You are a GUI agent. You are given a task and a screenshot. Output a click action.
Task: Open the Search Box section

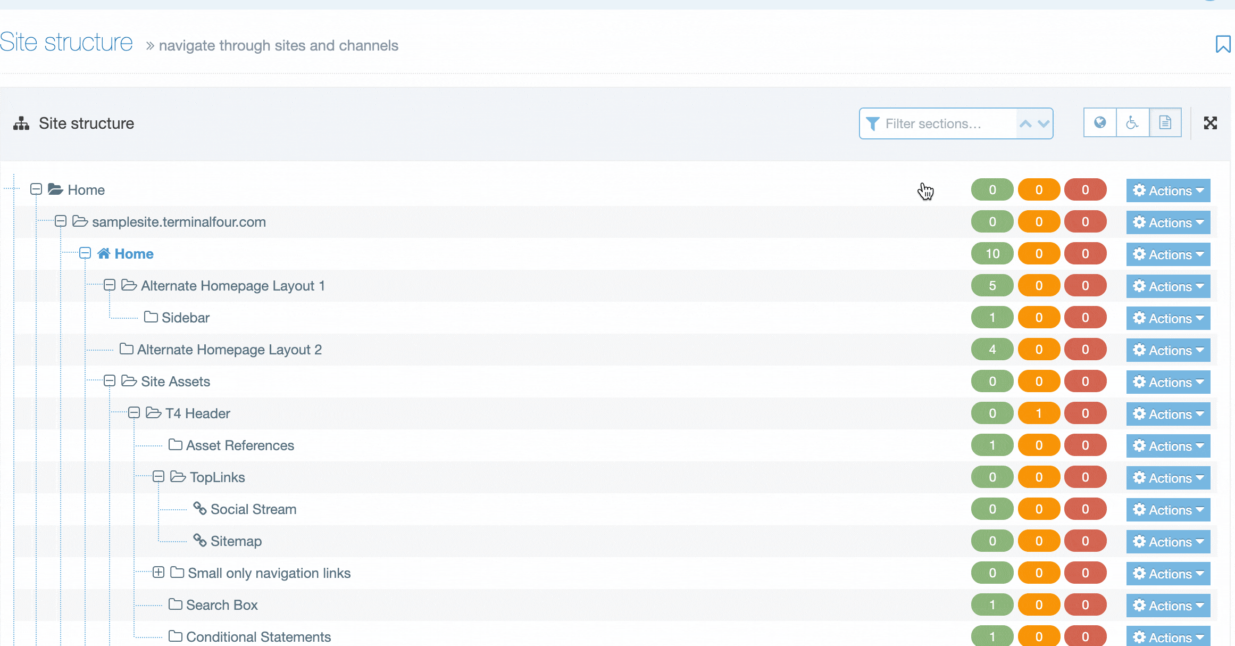pyautogui.click(x=222, y=605)
